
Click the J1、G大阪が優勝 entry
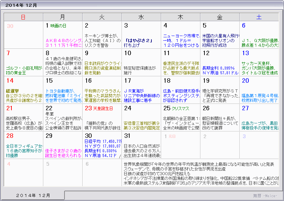(x=260, y=43)
